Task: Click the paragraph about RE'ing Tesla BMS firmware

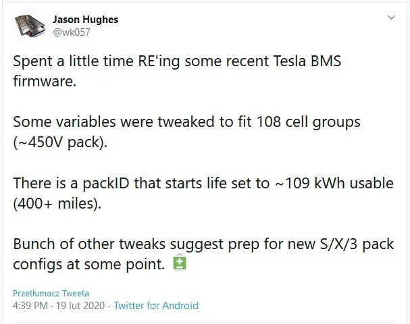Action: 177,71
